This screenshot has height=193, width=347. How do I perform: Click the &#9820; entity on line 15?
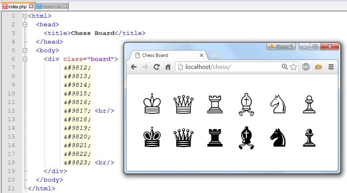pos(77,137)
